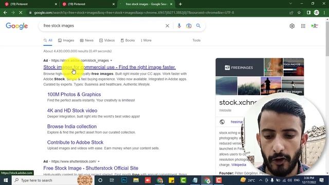Open Sticky Notes taskbar icon
Image resolution: width=329 pixels, height=185 pixels.
click(171, 180)
